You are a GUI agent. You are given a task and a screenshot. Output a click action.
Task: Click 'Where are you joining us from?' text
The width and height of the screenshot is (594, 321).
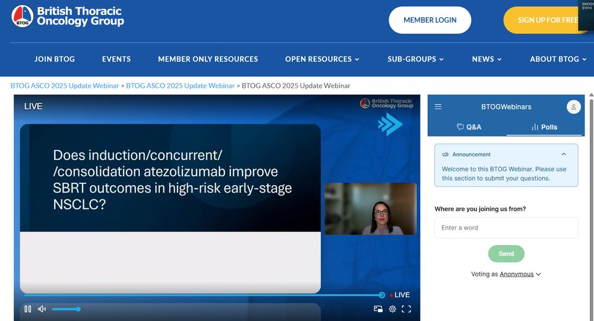(480, 209)
